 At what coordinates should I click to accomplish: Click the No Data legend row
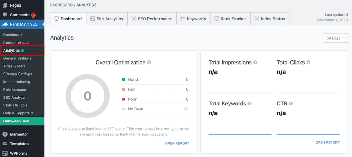click(x=155, y=109)
